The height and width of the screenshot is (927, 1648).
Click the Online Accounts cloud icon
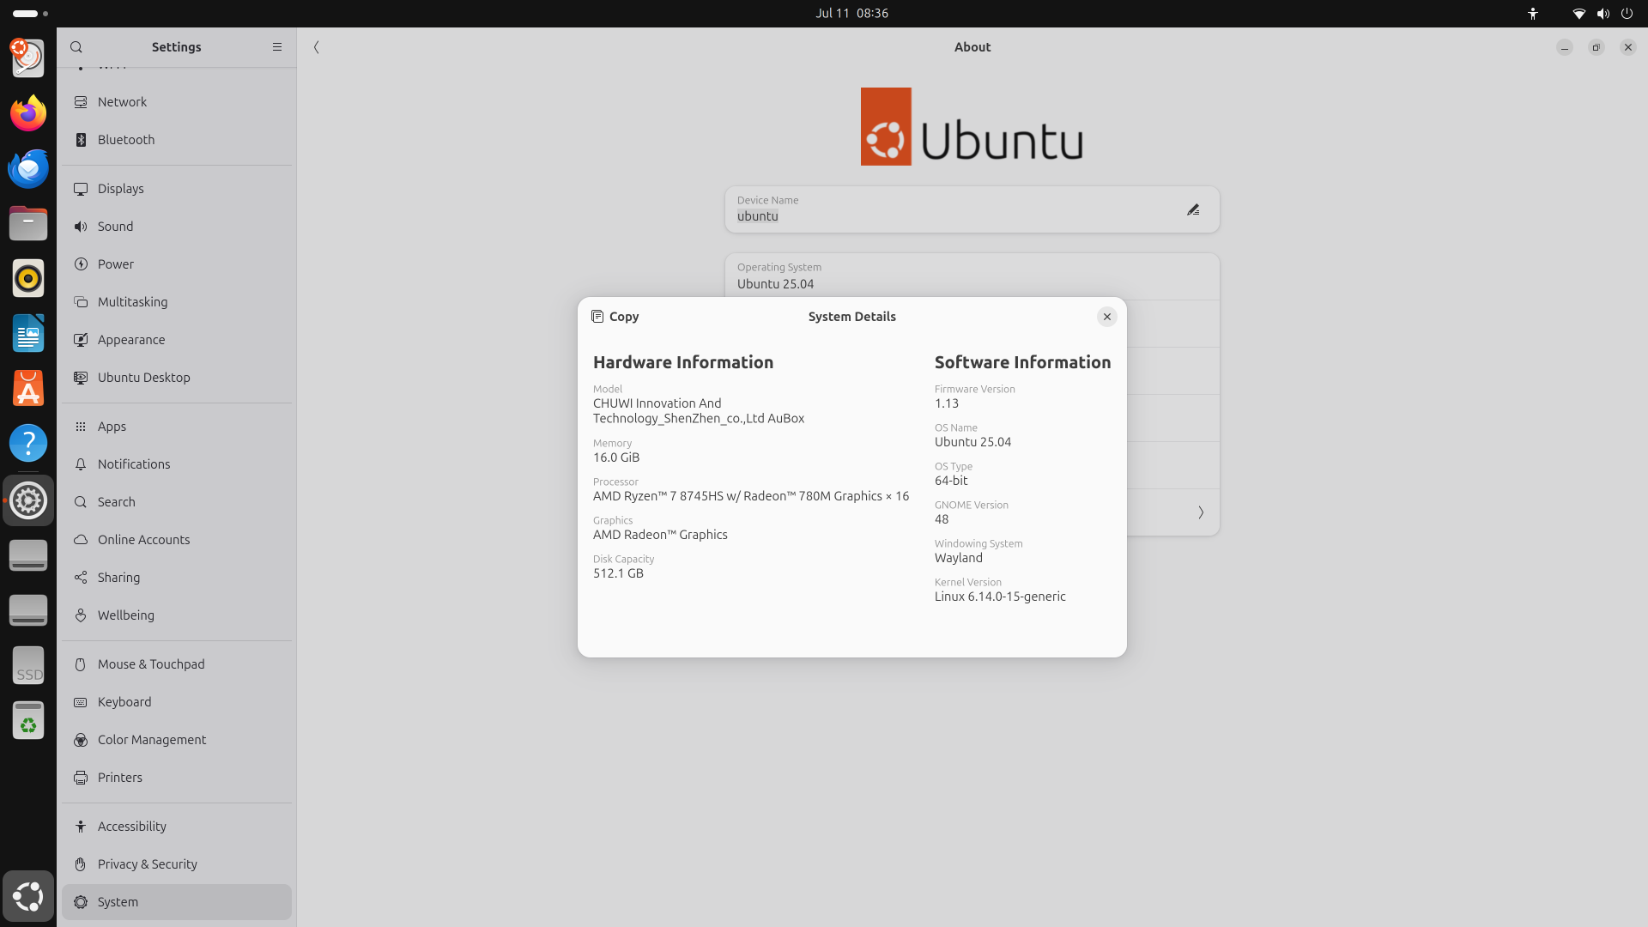click(x=81, y=540)
